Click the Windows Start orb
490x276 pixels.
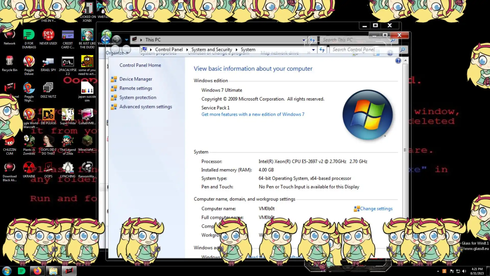7,271
